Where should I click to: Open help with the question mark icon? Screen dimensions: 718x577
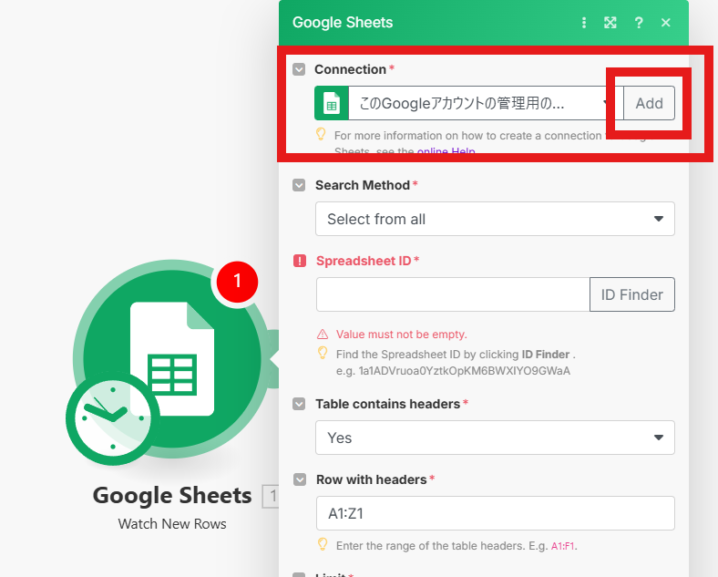[x=639, y=23]
